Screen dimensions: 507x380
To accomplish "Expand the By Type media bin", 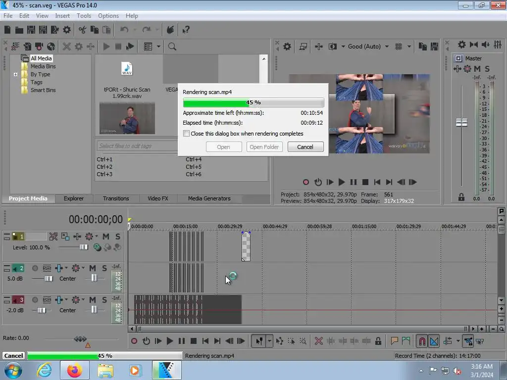I will [15, 74].
